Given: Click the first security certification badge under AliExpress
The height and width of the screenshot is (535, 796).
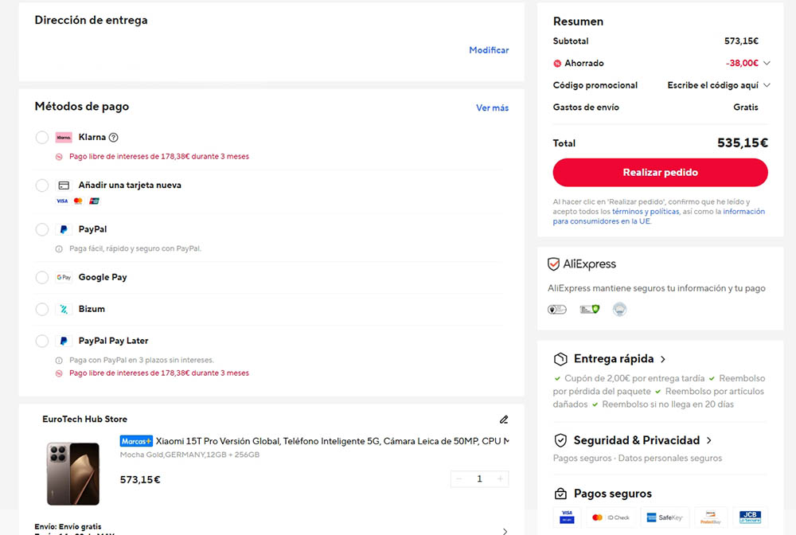Looking at the screenshot, I should 557,309.
